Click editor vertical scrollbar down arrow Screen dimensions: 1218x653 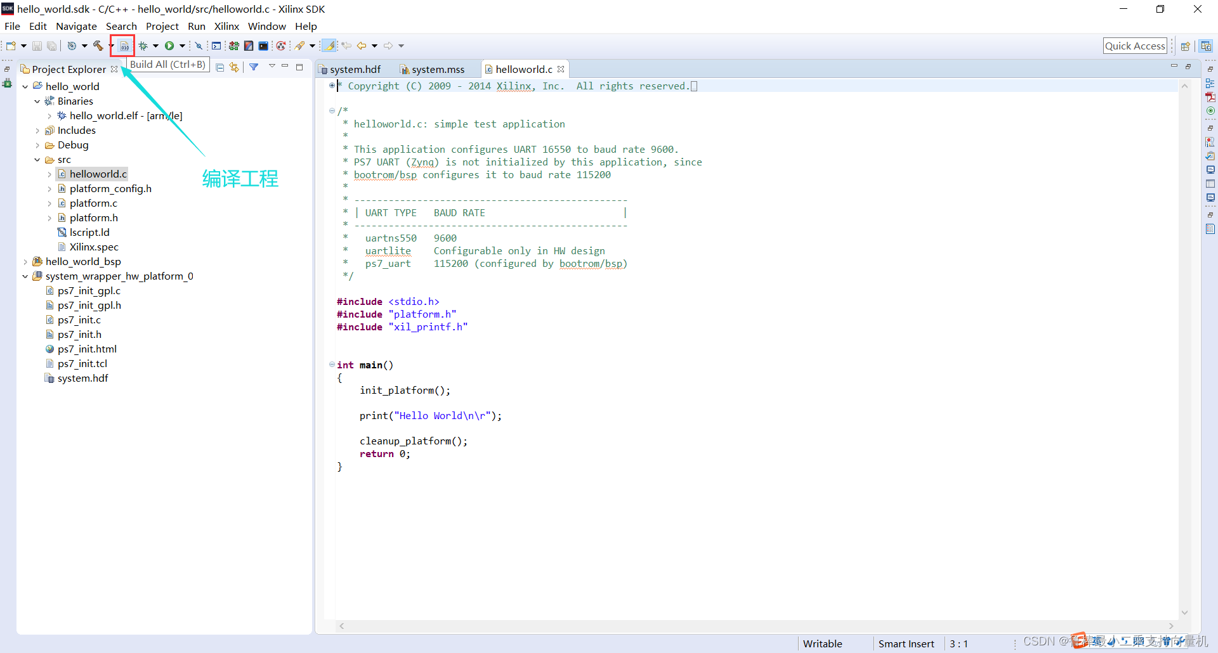[1184, 612]
